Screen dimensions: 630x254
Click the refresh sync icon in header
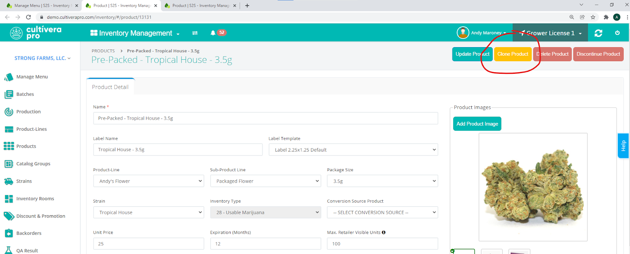point(598,33)
